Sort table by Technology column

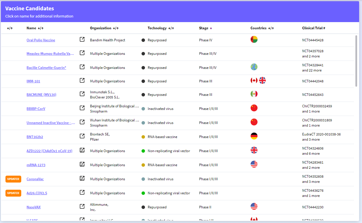click(161, 28)
